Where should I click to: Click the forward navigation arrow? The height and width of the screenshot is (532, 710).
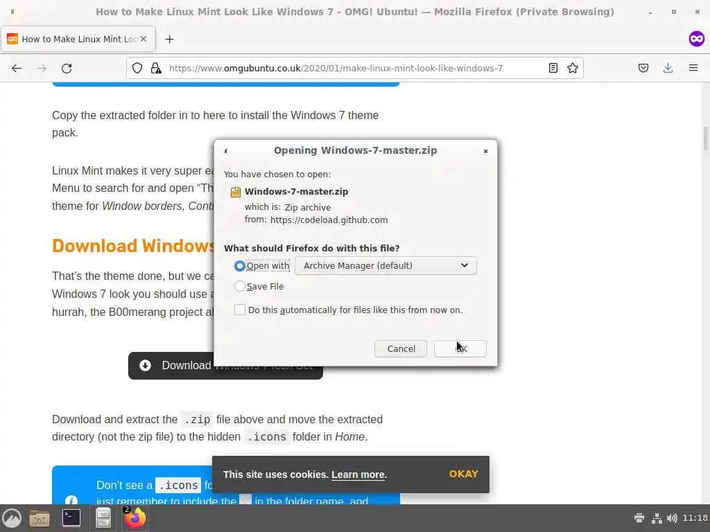point(41,69)
